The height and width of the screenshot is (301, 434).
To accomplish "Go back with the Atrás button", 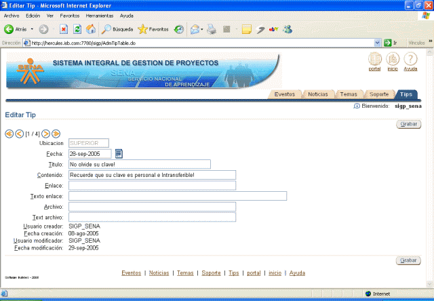I will (x=15, y=29).
